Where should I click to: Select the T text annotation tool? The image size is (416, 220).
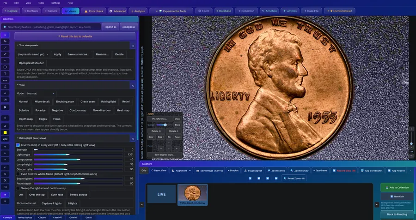click(5, 74)
